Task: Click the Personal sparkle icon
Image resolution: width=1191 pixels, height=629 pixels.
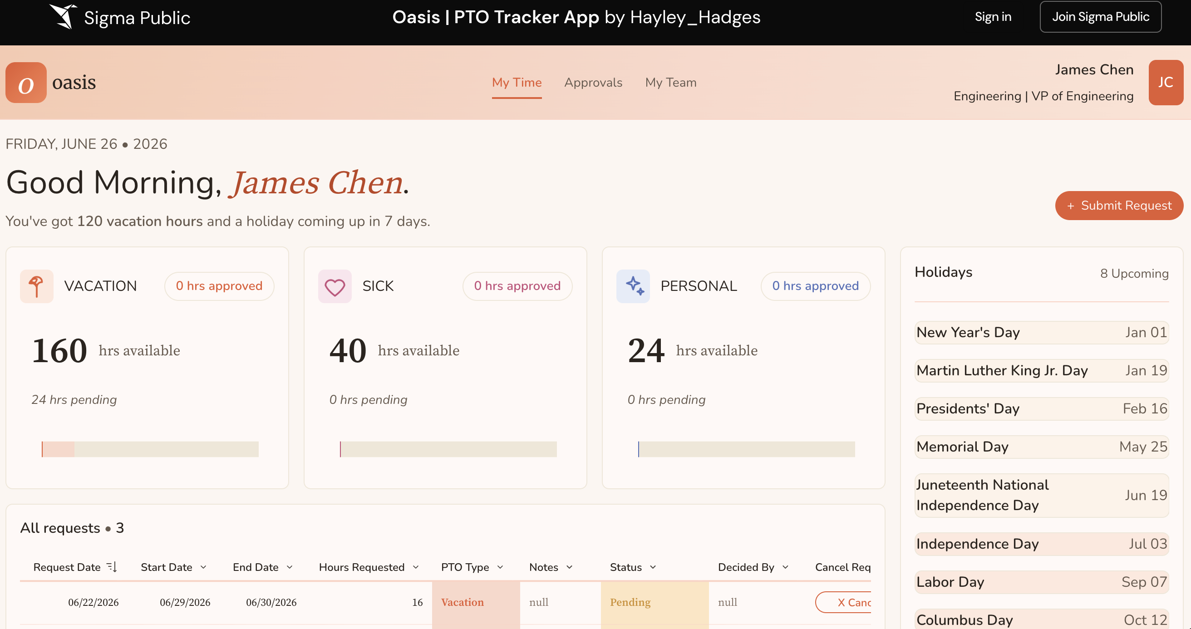Action: point(633,286)
